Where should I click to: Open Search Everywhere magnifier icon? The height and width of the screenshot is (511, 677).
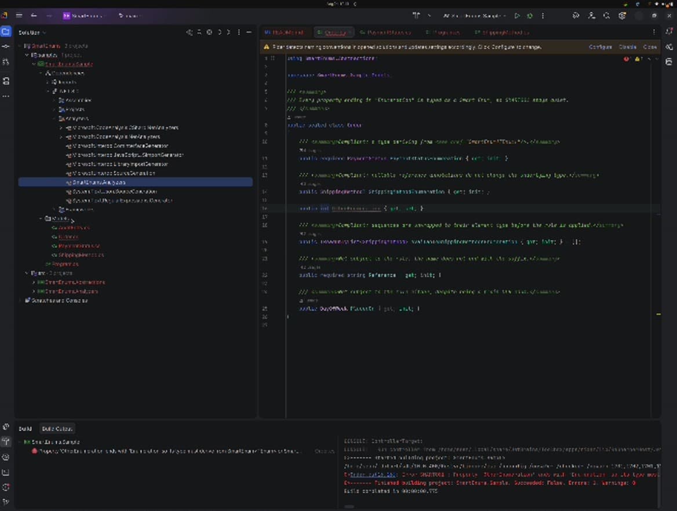click(607, 16)
